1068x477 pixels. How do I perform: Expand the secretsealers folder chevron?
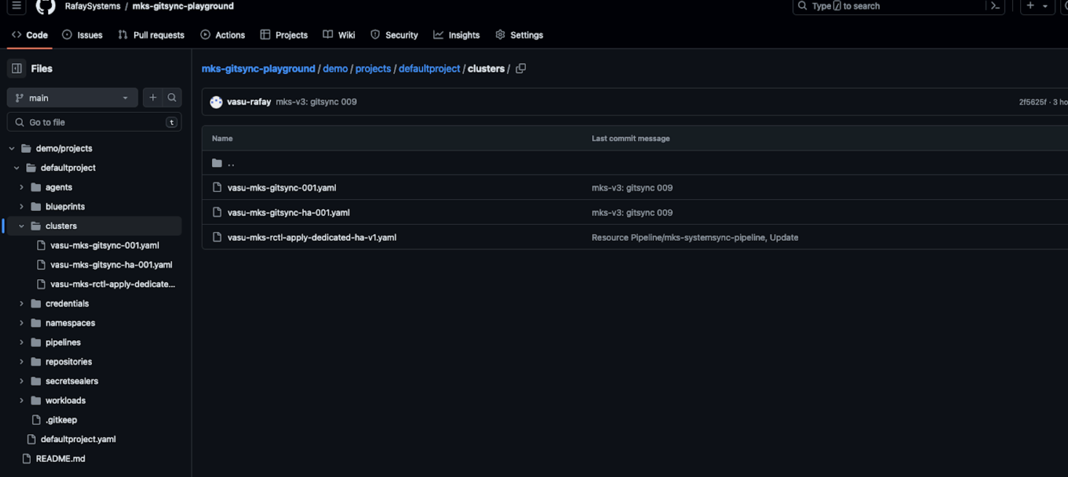21,381
